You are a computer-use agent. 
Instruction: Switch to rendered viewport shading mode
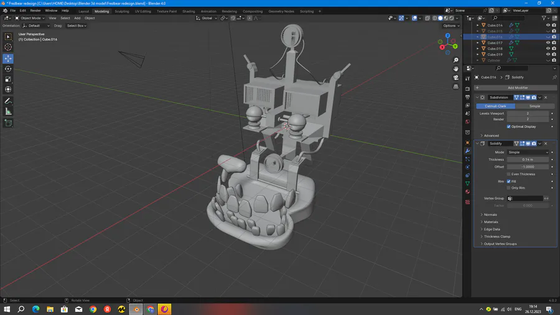[452, 18]
